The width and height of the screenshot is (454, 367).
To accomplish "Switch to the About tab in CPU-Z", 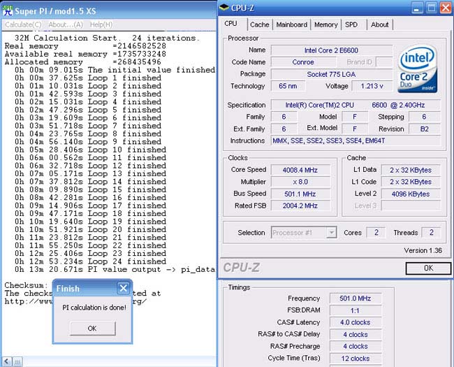I will pyautogui.click(x=379, y=24).
